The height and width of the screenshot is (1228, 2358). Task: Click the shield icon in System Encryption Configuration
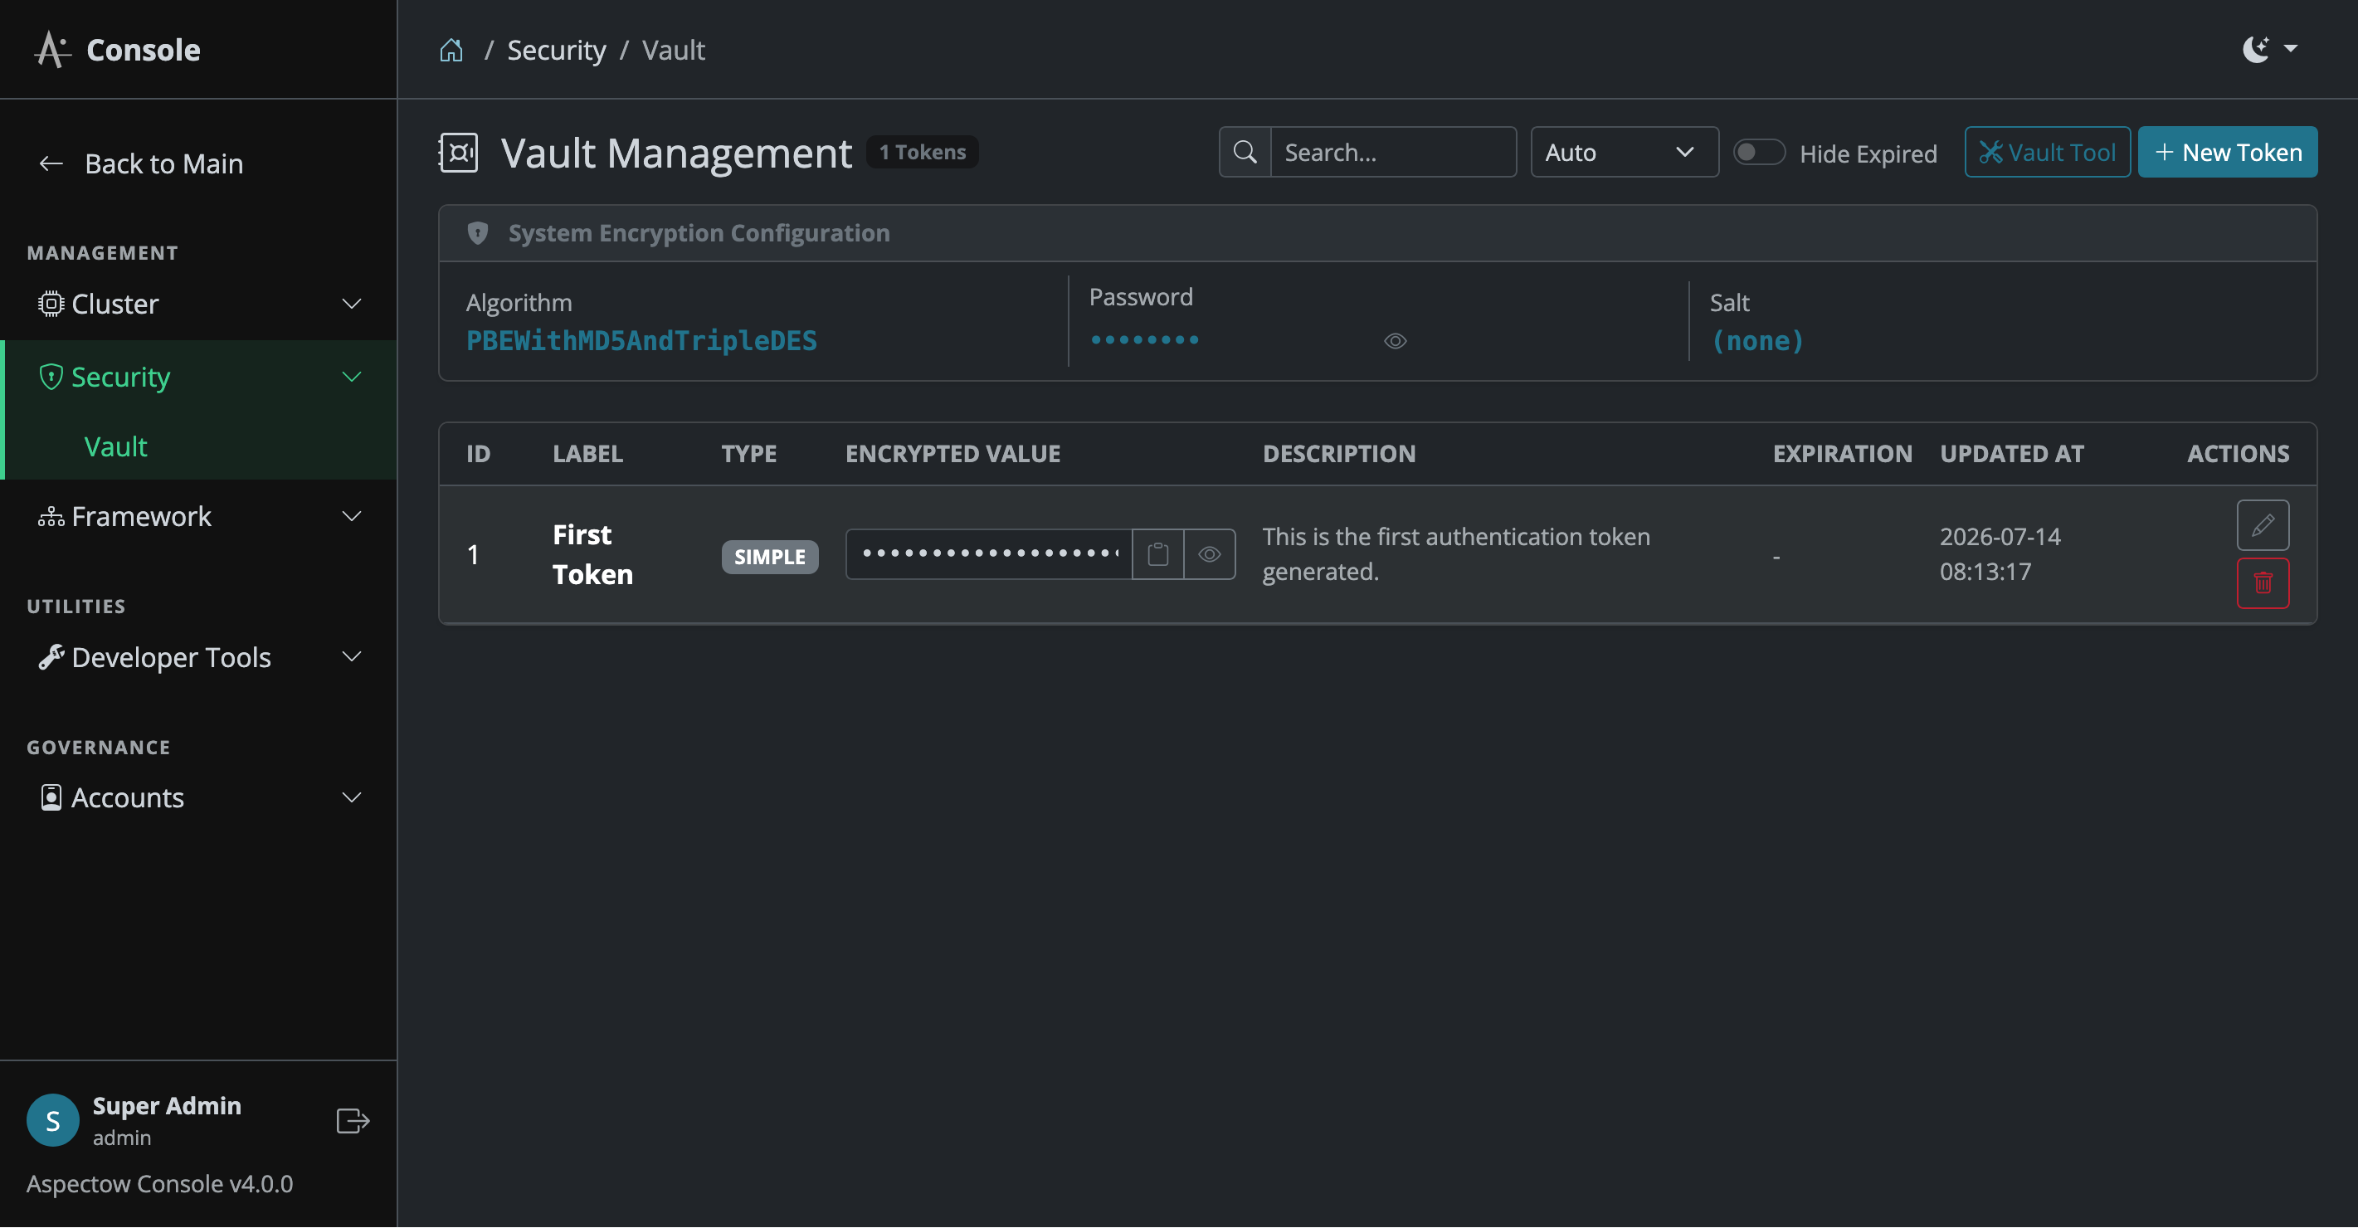coord(477,233)
